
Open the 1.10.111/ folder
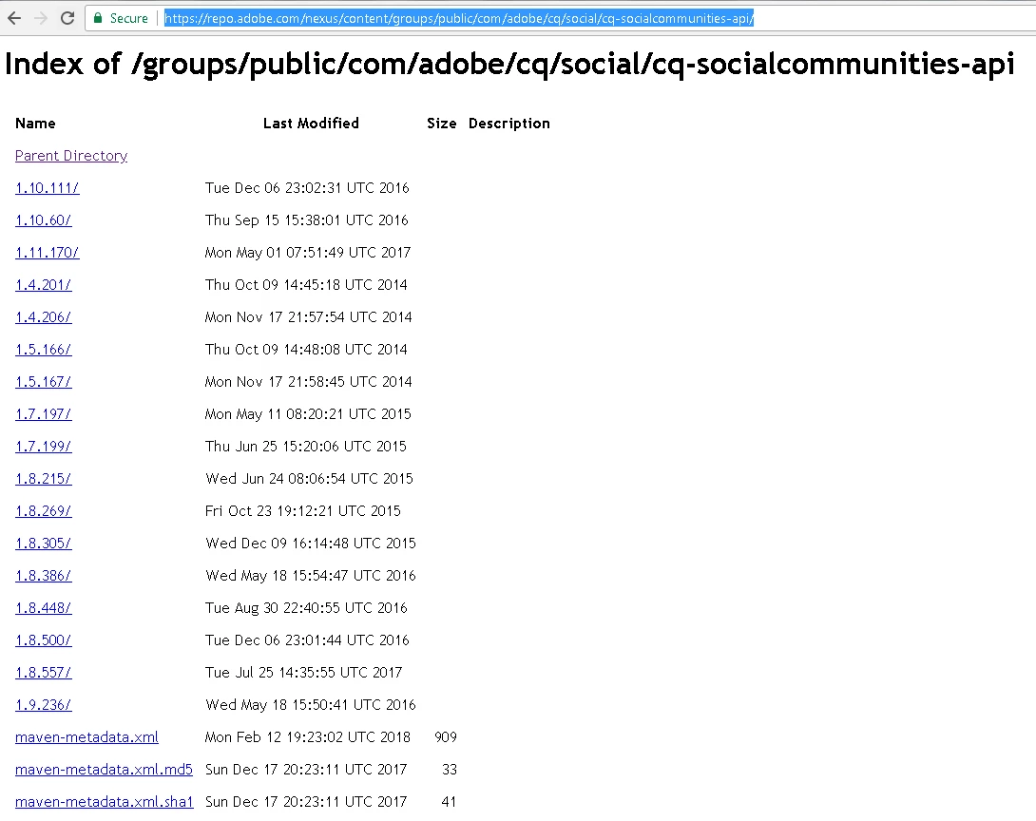click(47, 188)
